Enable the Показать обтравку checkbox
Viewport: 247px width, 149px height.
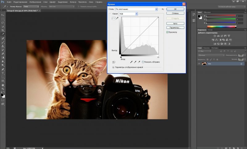click(x=143, y=62)
